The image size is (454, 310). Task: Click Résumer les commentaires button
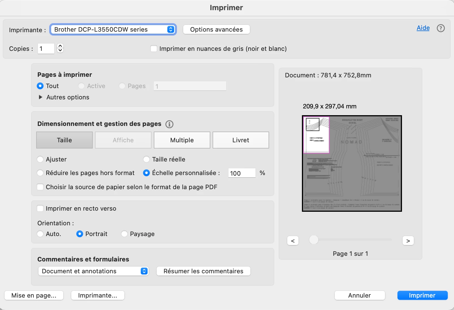click(x=204, y=271)
